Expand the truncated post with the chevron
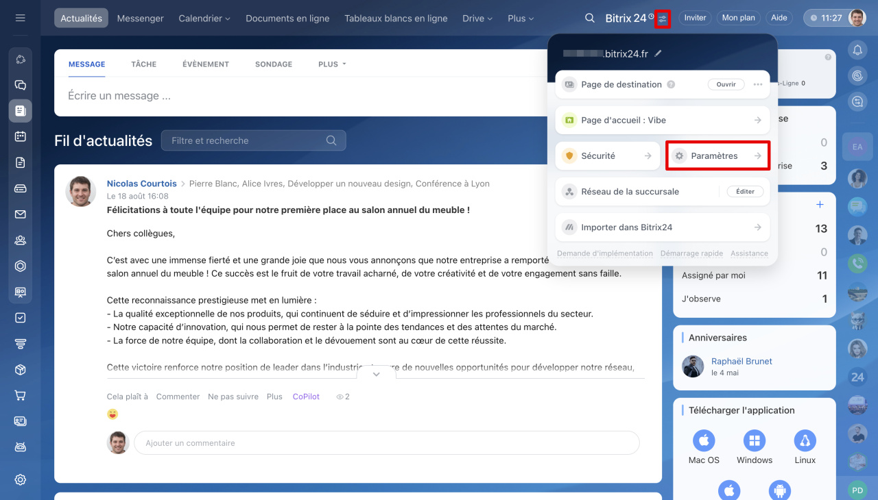878x500 pixels. click(376, 375)
